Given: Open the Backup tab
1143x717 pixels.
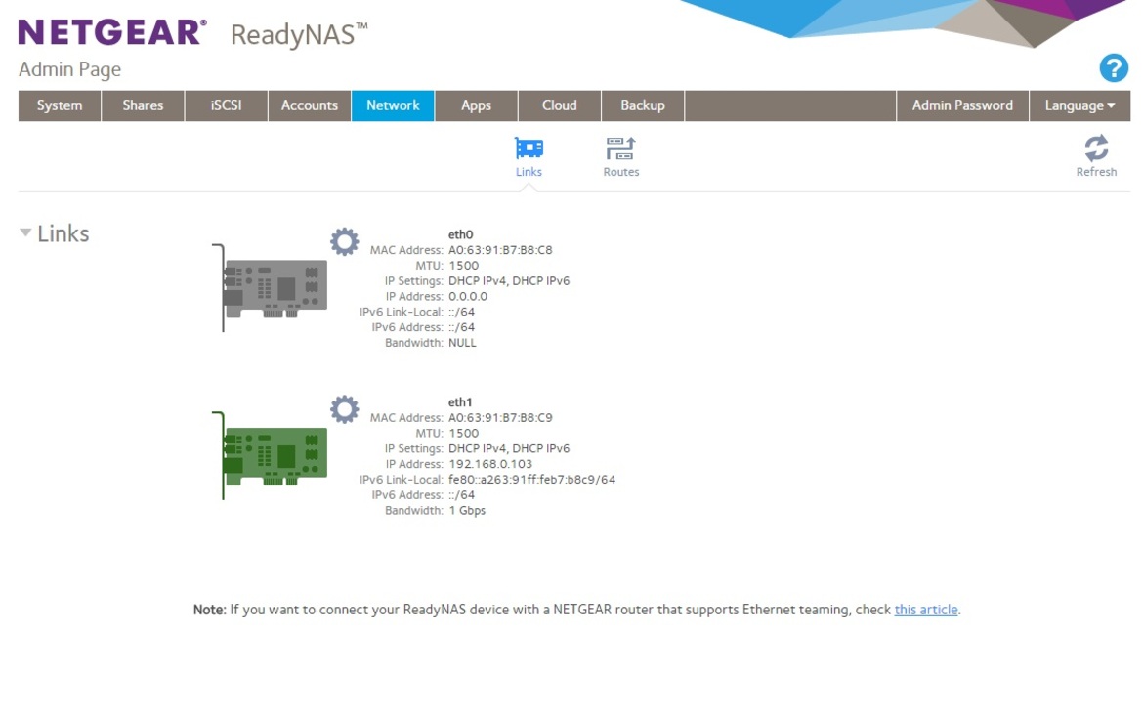Looking at the screenshot, I should point(642,105).
